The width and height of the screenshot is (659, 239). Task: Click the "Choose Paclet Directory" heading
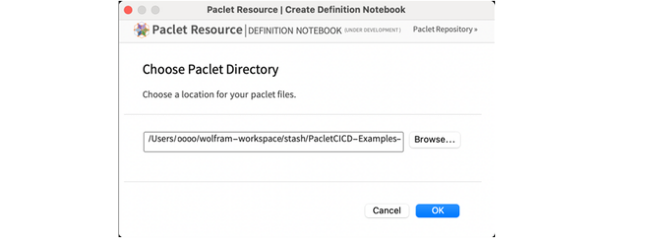tap(210, 69)
